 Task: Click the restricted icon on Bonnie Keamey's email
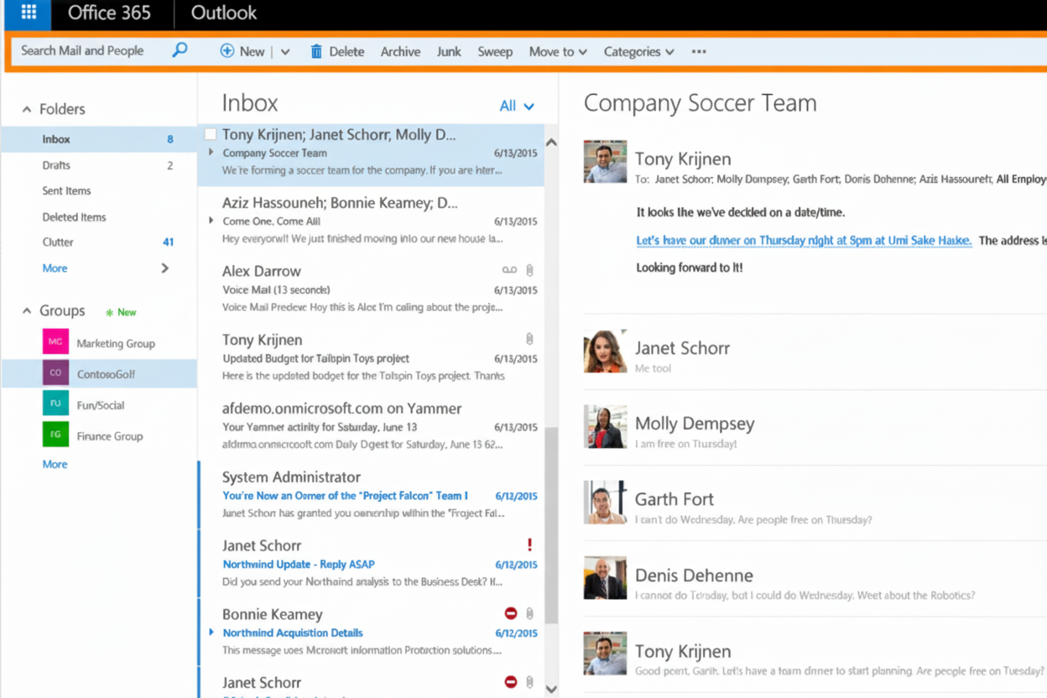point(510,613)
